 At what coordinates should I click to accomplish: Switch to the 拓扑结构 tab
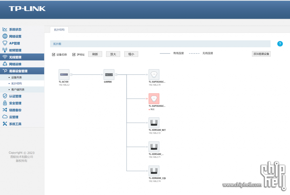(59, 30)
